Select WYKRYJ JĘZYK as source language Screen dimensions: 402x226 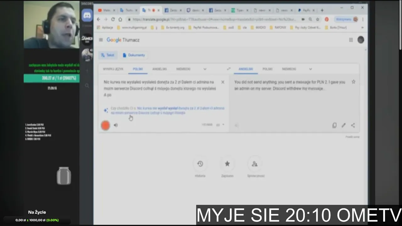pos(113,69)
